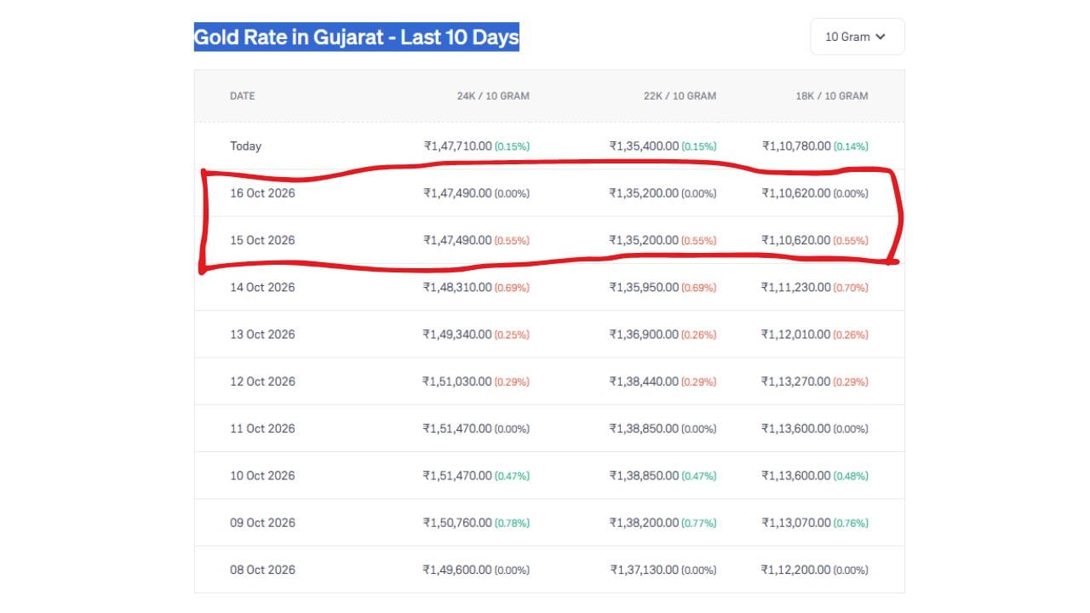Click 22K rate for 10 Oct 2026
This screenshot has width=1090, height=613.
[x=644, y=476]
